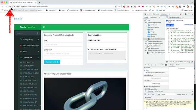Dismiss the pretty-print infobar X

tap(192, 25)
